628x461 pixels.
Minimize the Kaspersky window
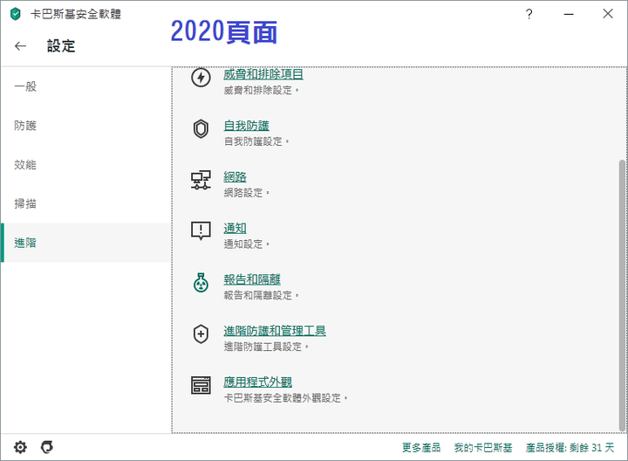click(x=569, y=14)
